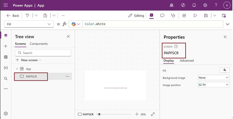The image size is (233, 119).
Task: Open the app launcher waffle menu
Action: tap(6, 5)
